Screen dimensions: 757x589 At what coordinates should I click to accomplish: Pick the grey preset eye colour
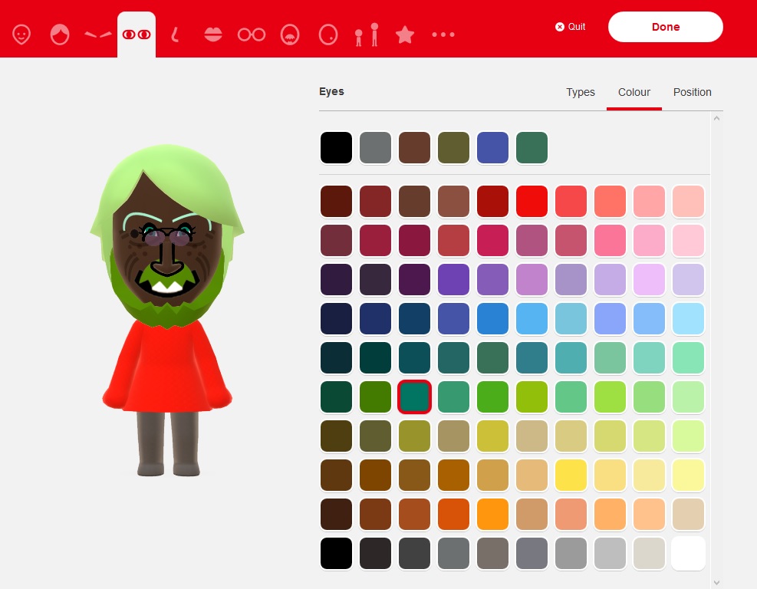pos(375,148)
